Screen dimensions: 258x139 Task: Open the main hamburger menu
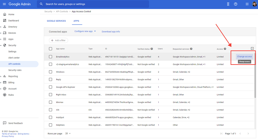click(x=4, y=4)
